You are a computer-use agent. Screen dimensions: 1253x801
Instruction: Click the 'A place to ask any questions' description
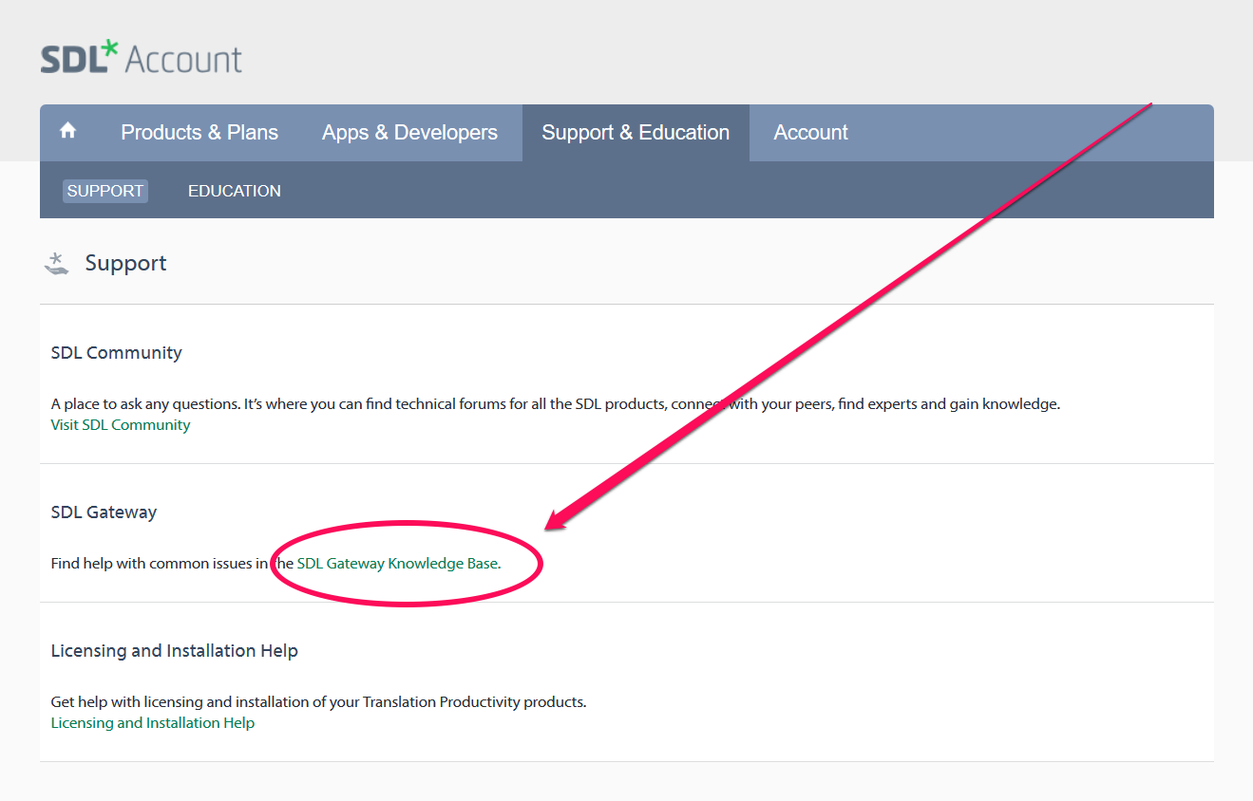[556, 404]
